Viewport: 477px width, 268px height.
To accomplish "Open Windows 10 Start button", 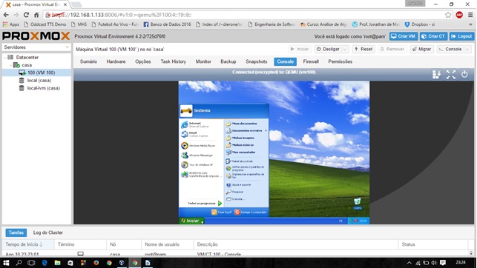I will tap(6, 263).
